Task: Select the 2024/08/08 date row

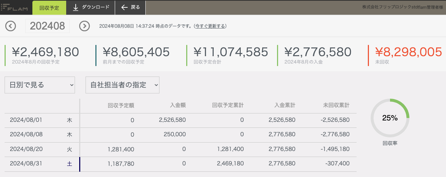Action: point(181,135)
